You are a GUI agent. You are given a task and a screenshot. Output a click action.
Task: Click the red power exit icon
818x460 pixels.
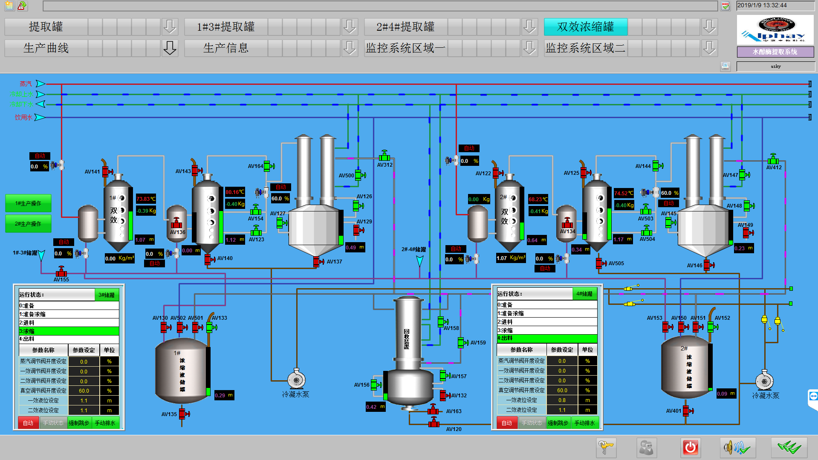pos(691,448)
